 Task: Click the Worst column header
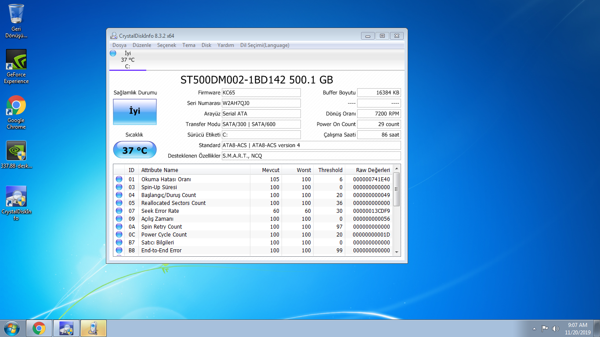(297, 170)
